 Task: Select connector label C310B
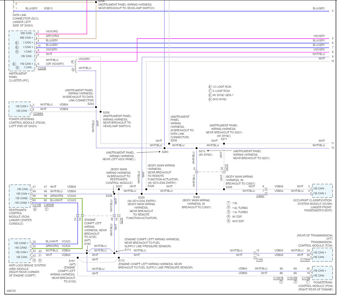coord(37,205)
